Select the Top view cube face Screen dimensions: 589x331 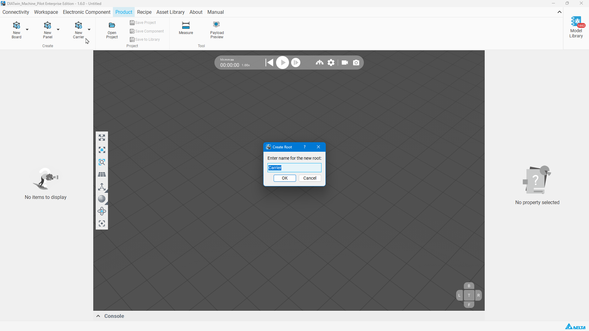click(x=469, y=295)
